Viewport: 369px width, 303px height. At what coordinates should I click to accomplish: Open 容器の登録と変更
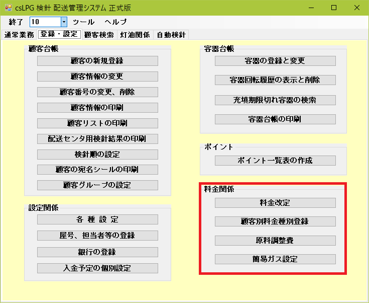(275, 61)
